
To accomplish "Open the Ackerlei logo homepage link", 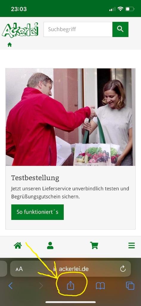I will [20, 30].
